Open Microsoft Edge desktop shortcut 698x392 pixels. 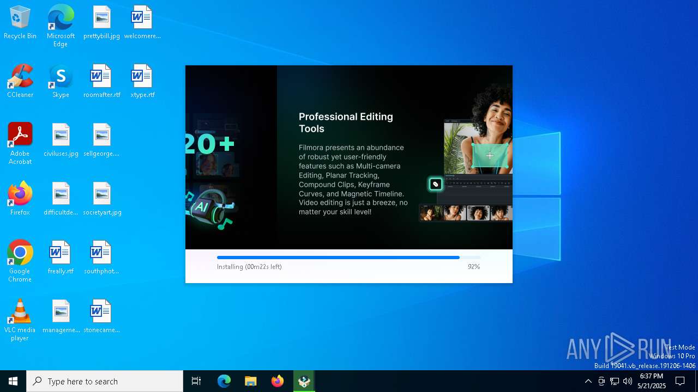(61, 26)
